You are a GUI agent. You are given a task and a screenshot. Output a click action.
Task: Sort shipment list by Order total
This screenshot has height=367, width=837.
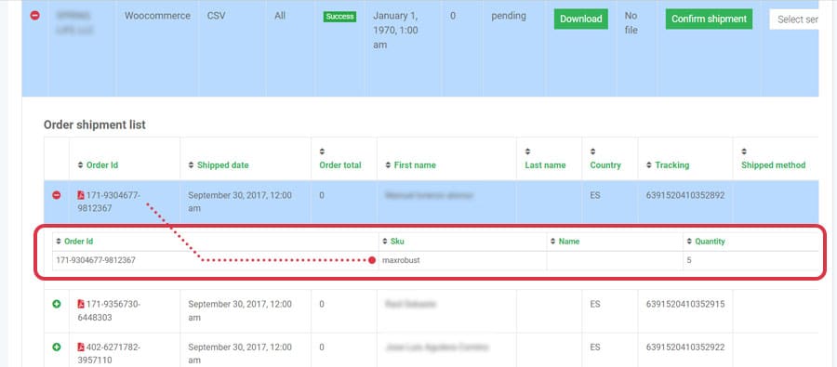point(340,159)
